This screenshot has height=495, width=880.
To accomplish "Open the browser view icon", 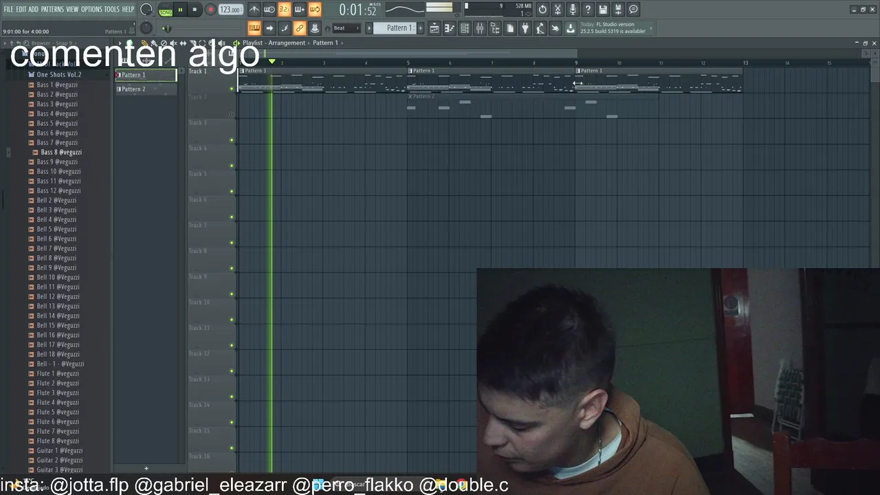I will point(495,28).
